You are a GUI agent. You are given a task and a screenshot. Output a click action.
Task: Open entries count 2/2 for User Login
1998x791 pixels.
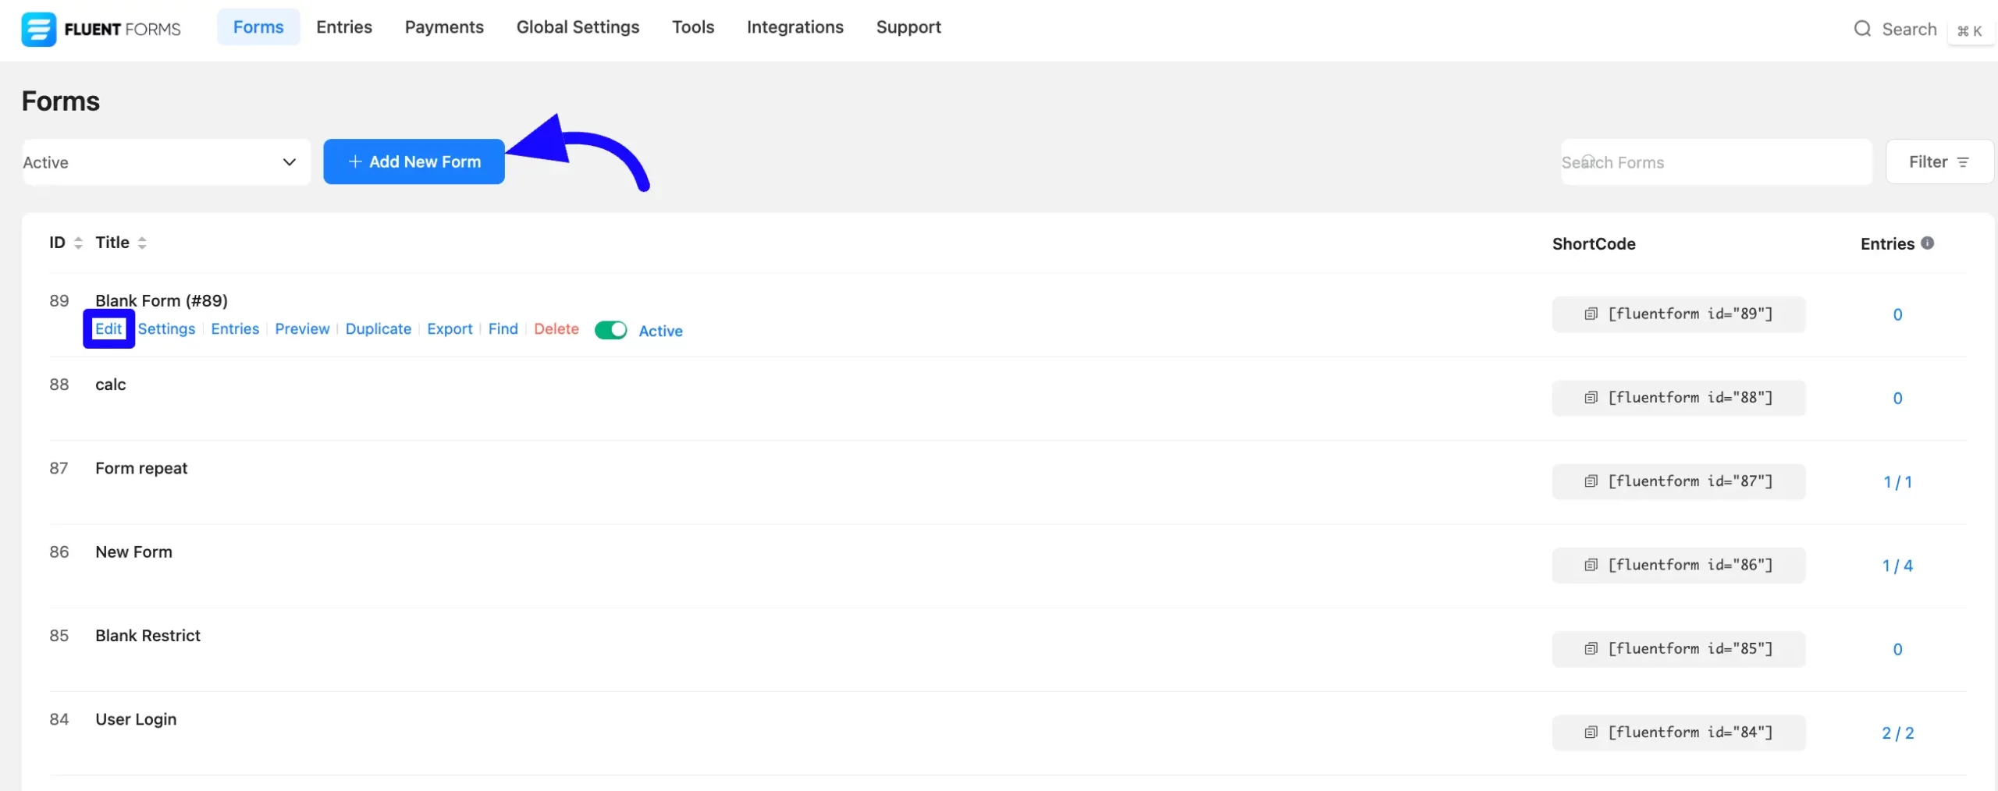pyautogui.click(x=1897, y=733)
